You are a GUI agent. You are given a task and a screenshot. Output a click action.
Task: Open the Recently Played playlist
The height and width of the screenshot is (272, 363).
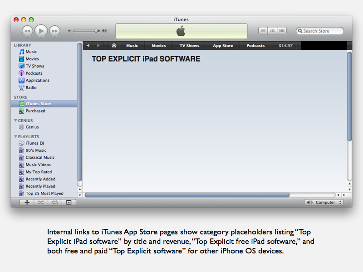click(44, 186)
